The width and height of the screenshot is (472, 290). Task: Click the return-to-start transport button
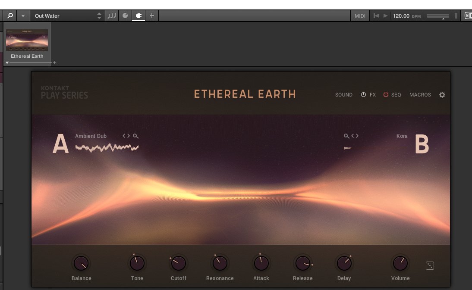[x=376, y=16]
